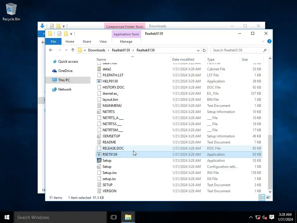Expand the ribbon with the chevron

[x=263, y=41]
